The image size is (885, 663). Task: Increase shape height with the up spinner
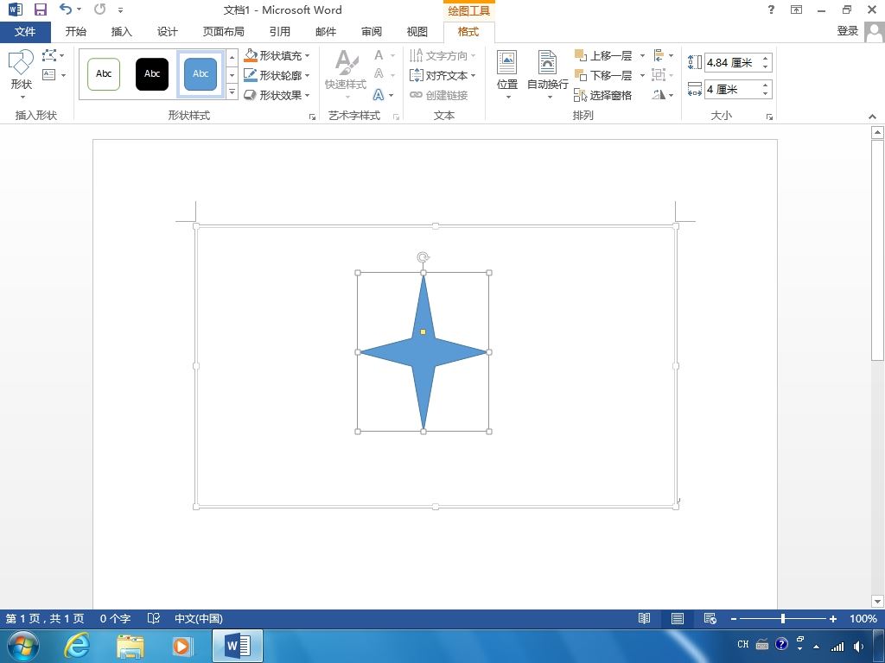(766, 58)
